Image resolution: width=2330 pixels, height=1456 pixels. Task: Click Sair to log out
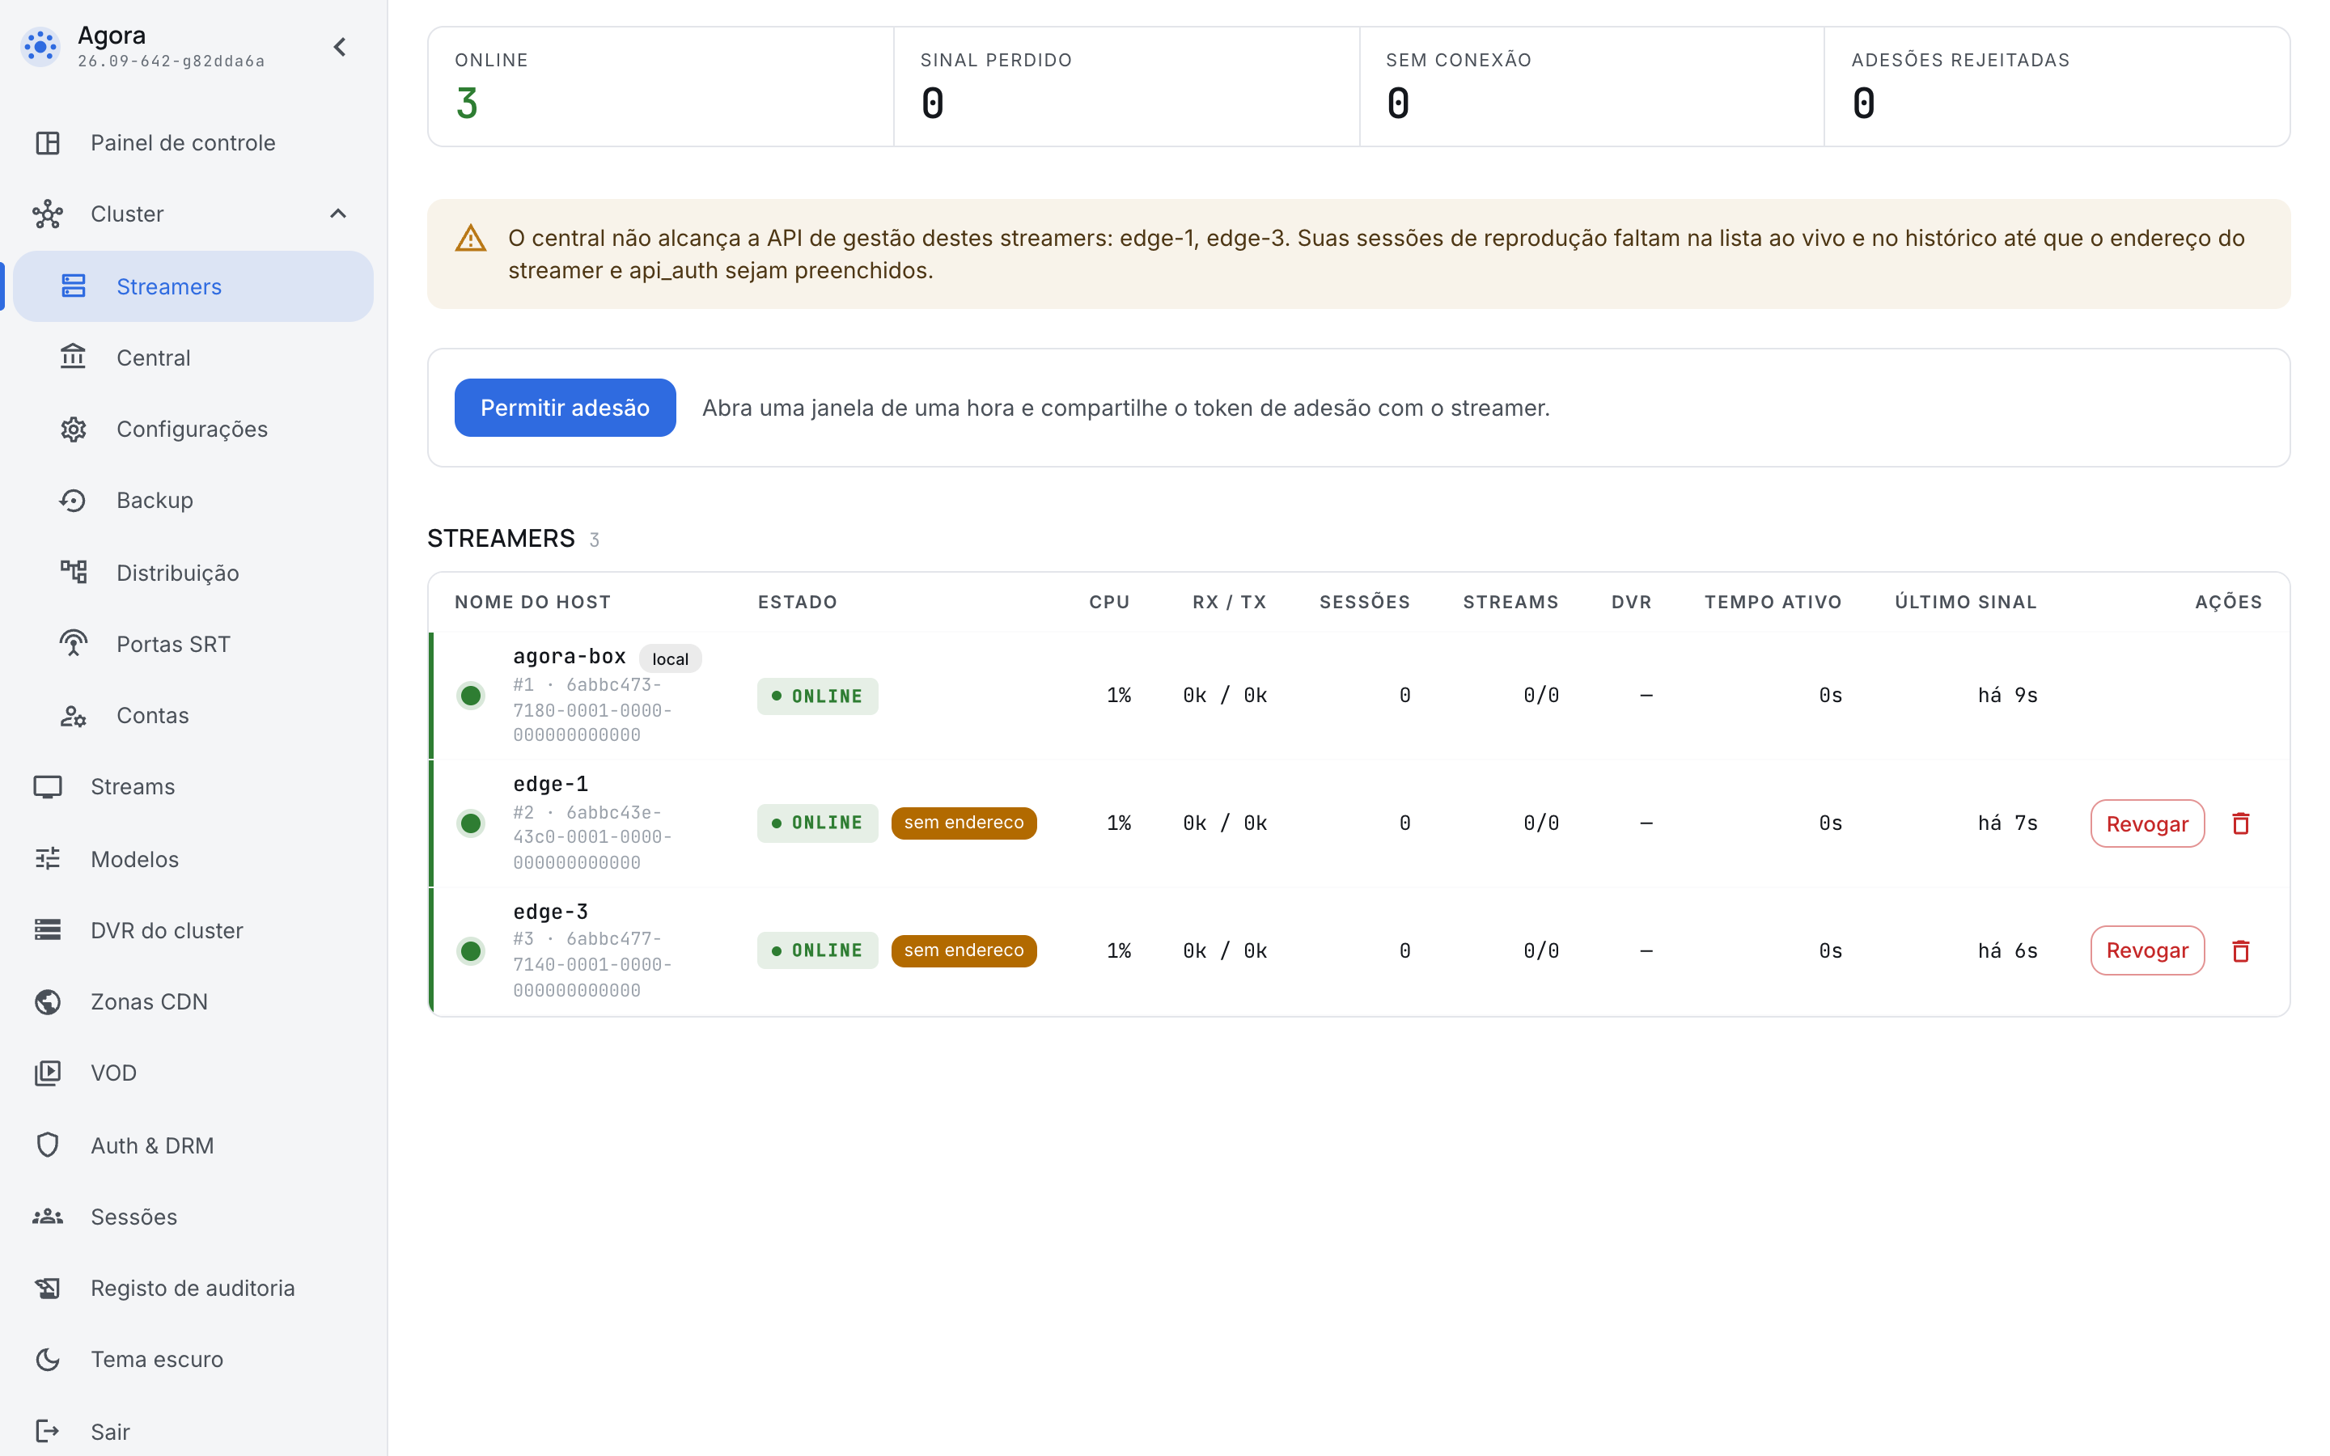pyautogui.click(x=193, y=1431)
